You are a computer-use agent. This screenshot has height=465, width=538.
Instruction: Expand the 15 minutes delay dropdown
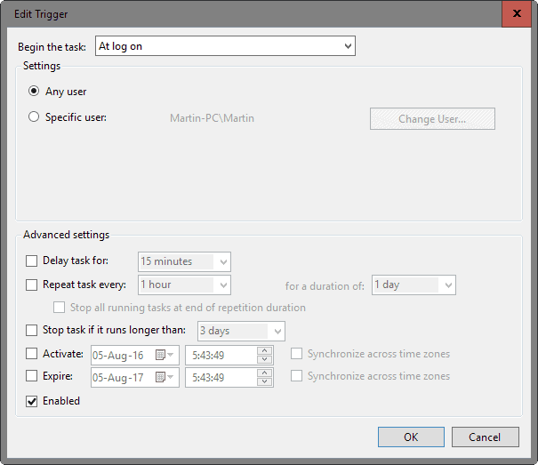pyautogui.click(x=223, y=261)
